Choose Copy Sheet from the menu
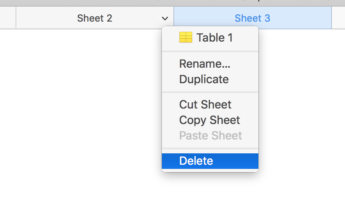 click(x=209, y=120)
